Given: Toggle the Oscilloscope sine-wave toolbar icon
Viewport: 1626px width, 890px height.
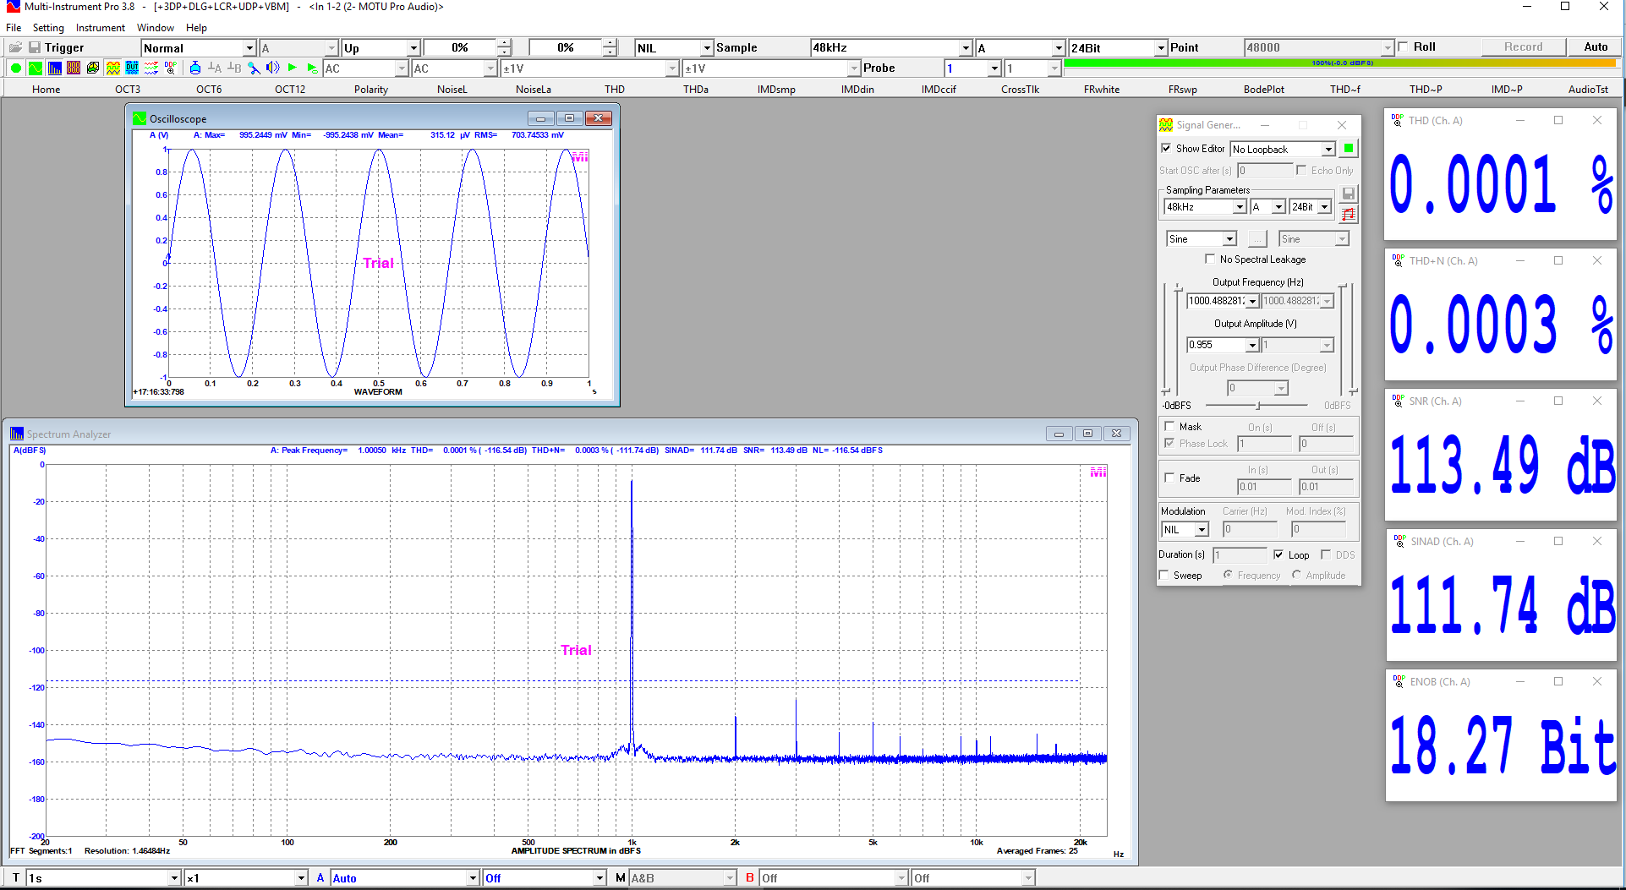Looking at the screenshot, I should (x=35, y=68).
